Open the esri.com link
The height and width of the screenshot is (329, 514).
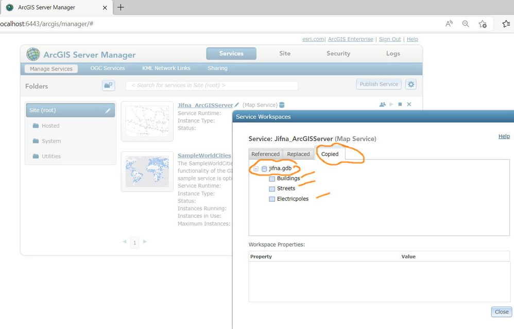click(313, 39)
